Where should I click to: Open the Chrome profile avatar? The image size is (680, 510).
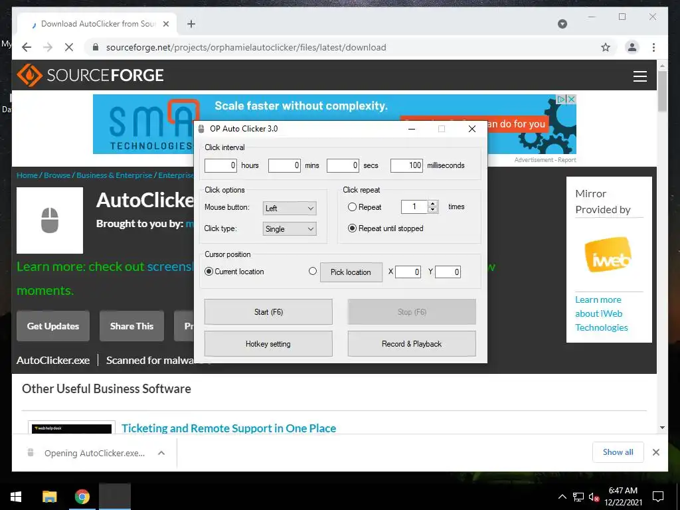click(632, 47)
